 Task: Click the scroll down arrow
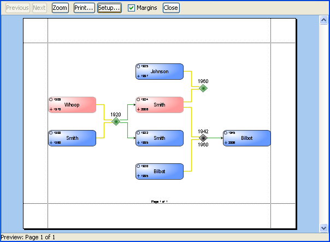click(323, 227)
